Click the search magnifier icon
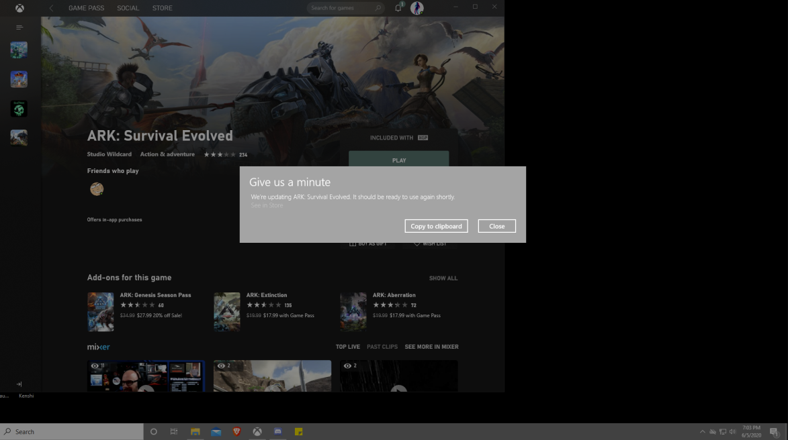Screen dimensions: 788x440 [378, 8]
